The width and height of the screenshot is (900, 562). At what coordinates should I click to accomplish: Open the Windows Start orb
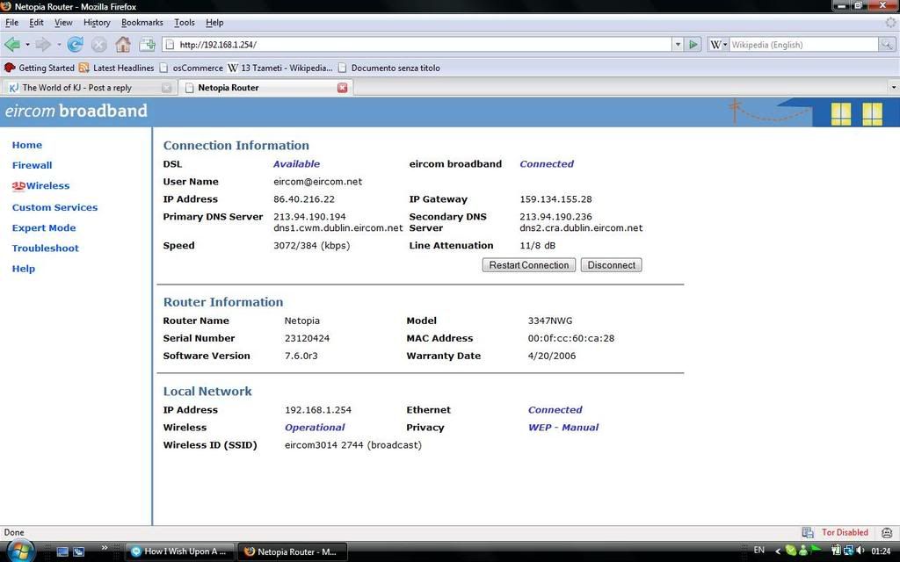coord(20,551)
